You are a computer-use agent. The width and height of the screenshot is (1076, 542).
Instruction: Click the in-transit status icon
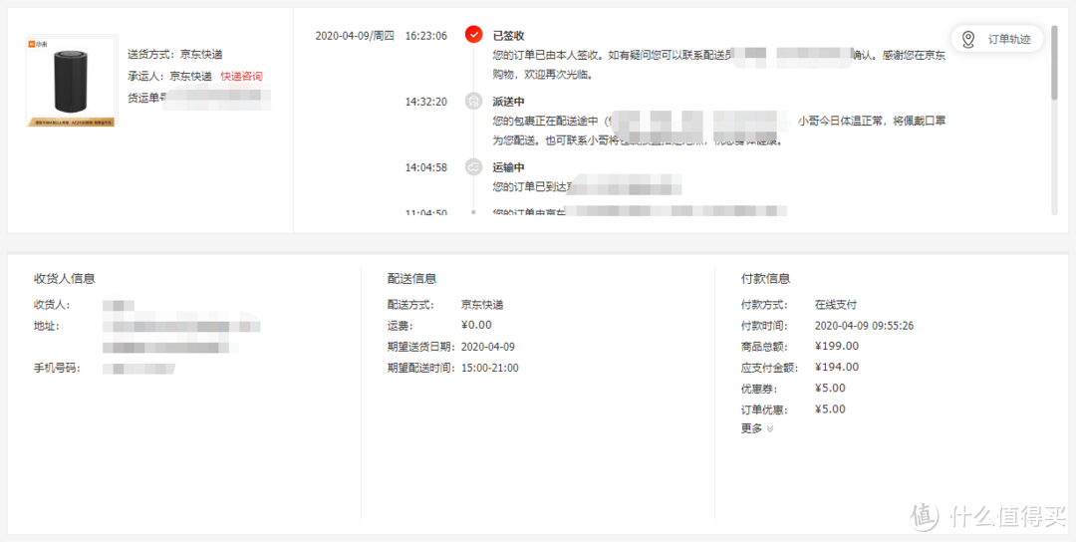(x=473, y=166)
